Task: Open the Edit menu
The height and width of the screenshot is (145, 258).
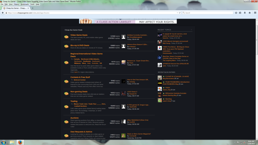Action: click(6, 4)
